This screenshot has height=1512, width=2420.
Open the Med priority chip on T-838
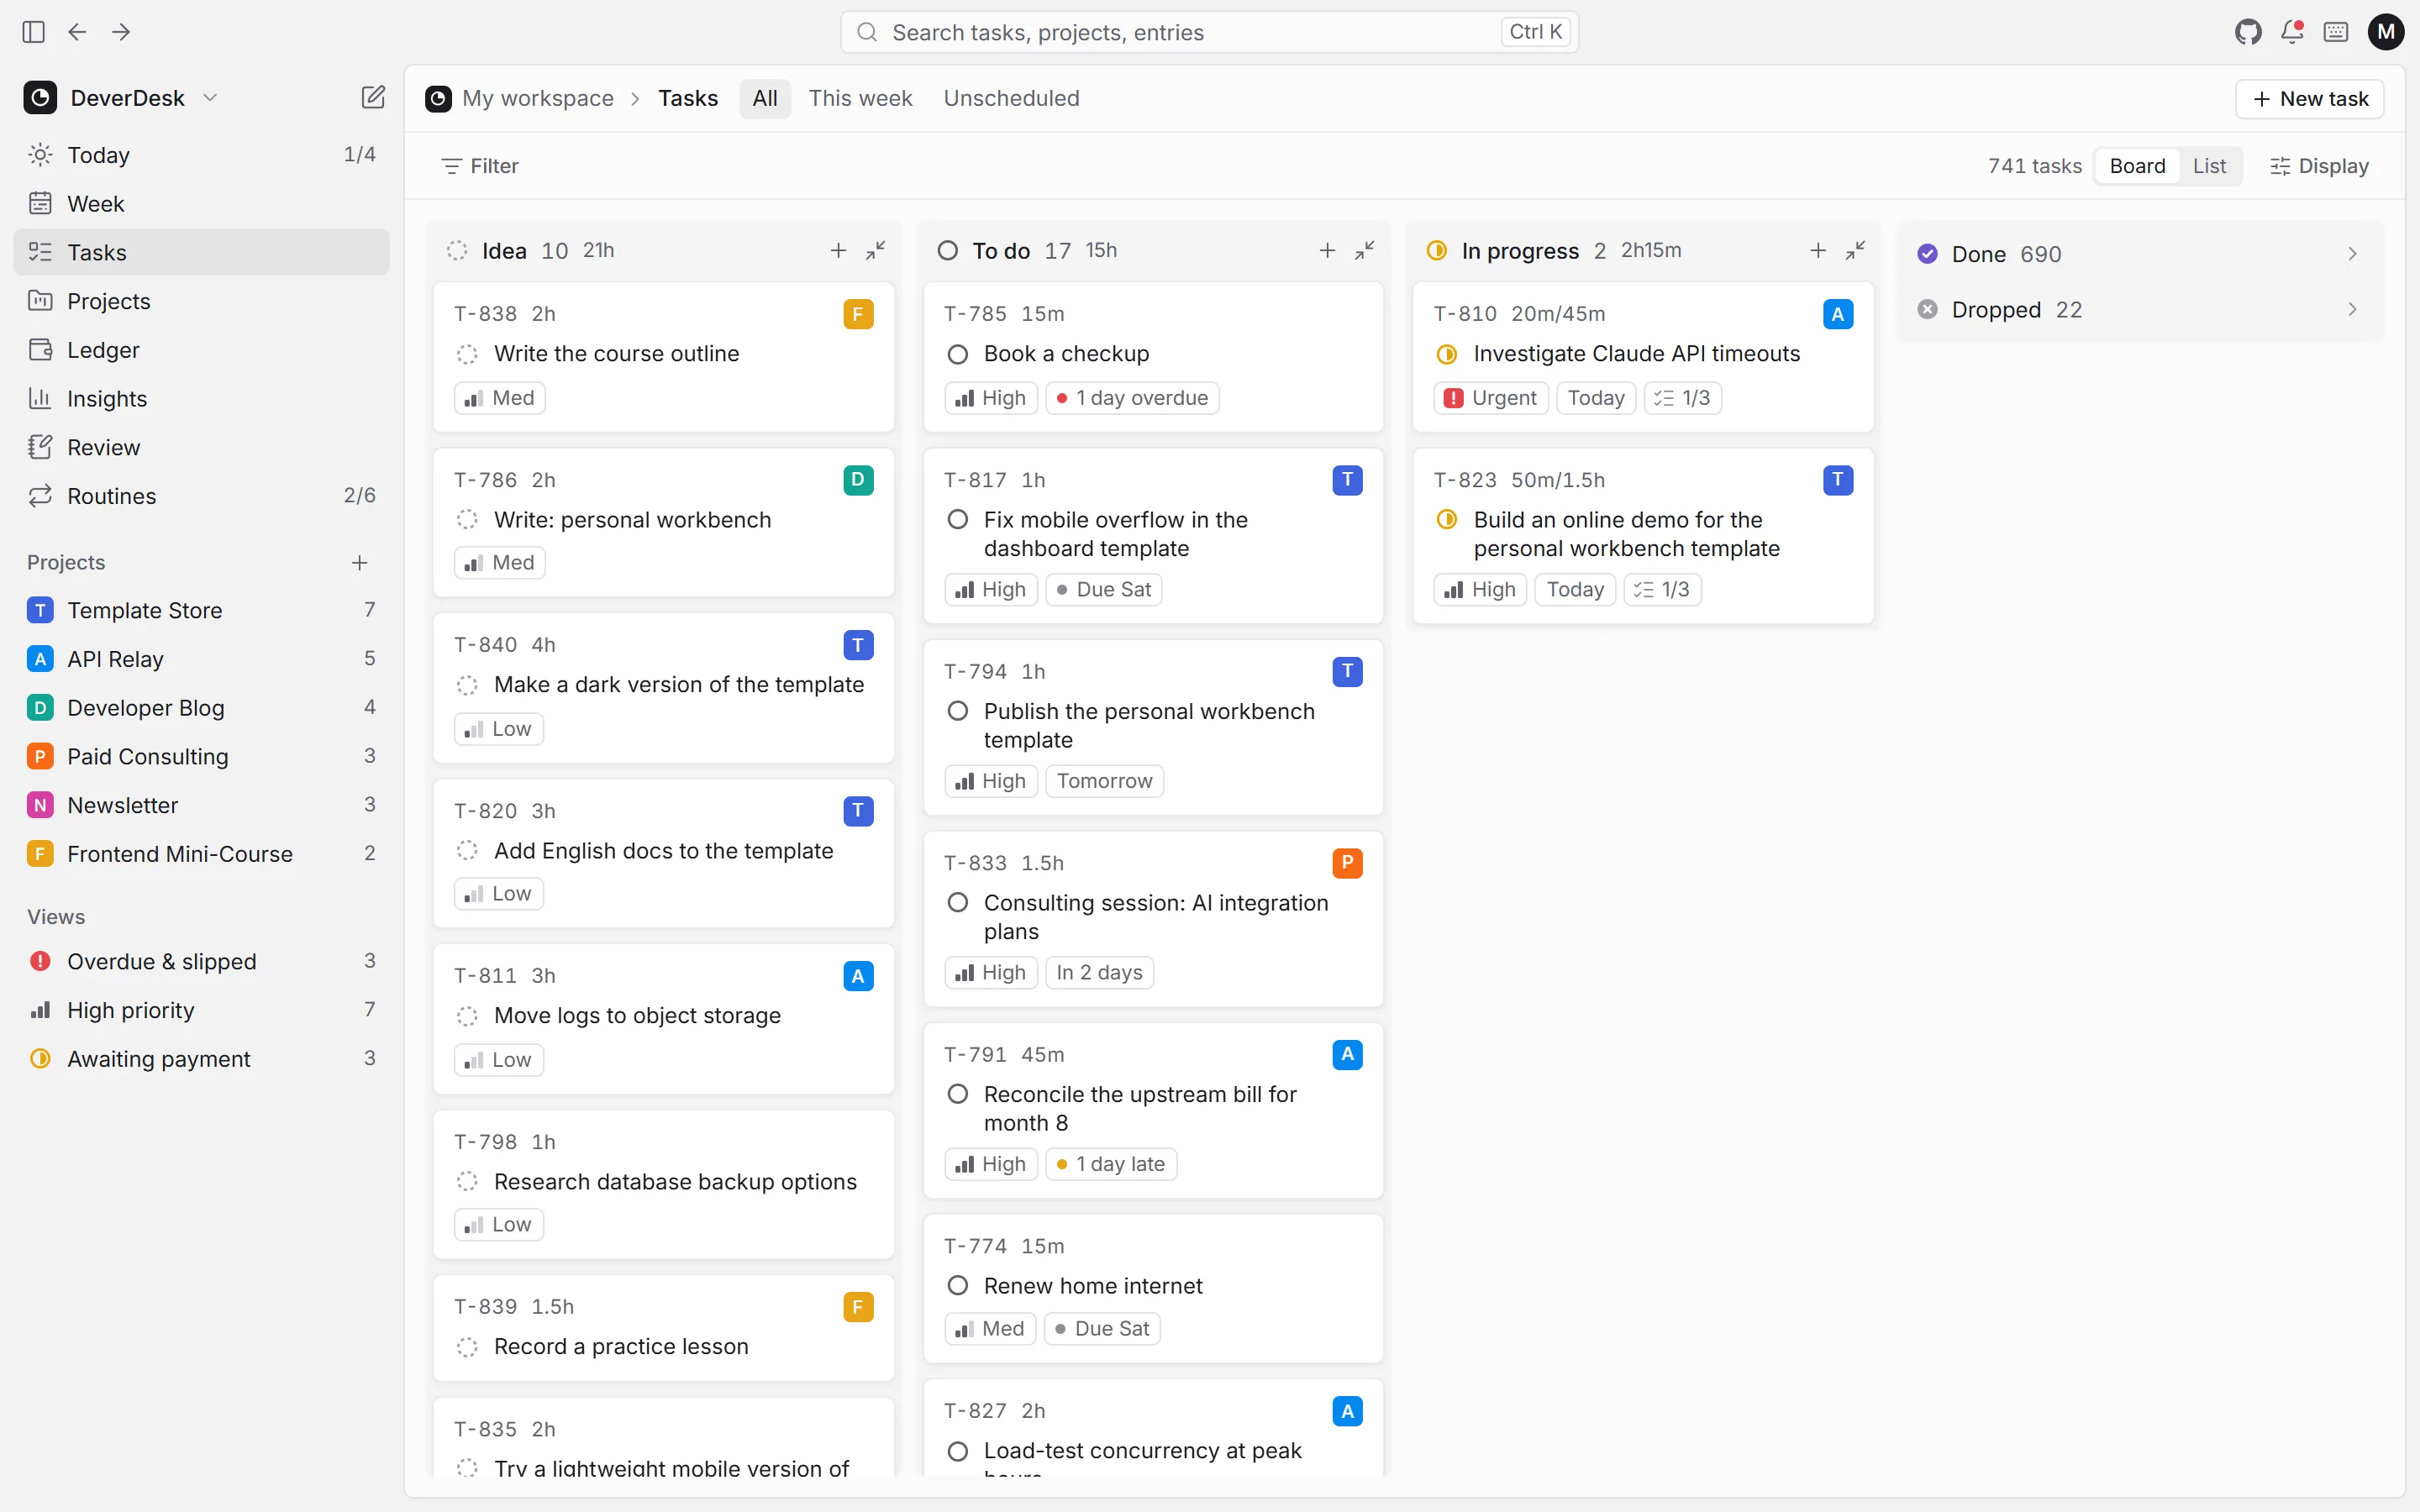(x=500, y=398)
